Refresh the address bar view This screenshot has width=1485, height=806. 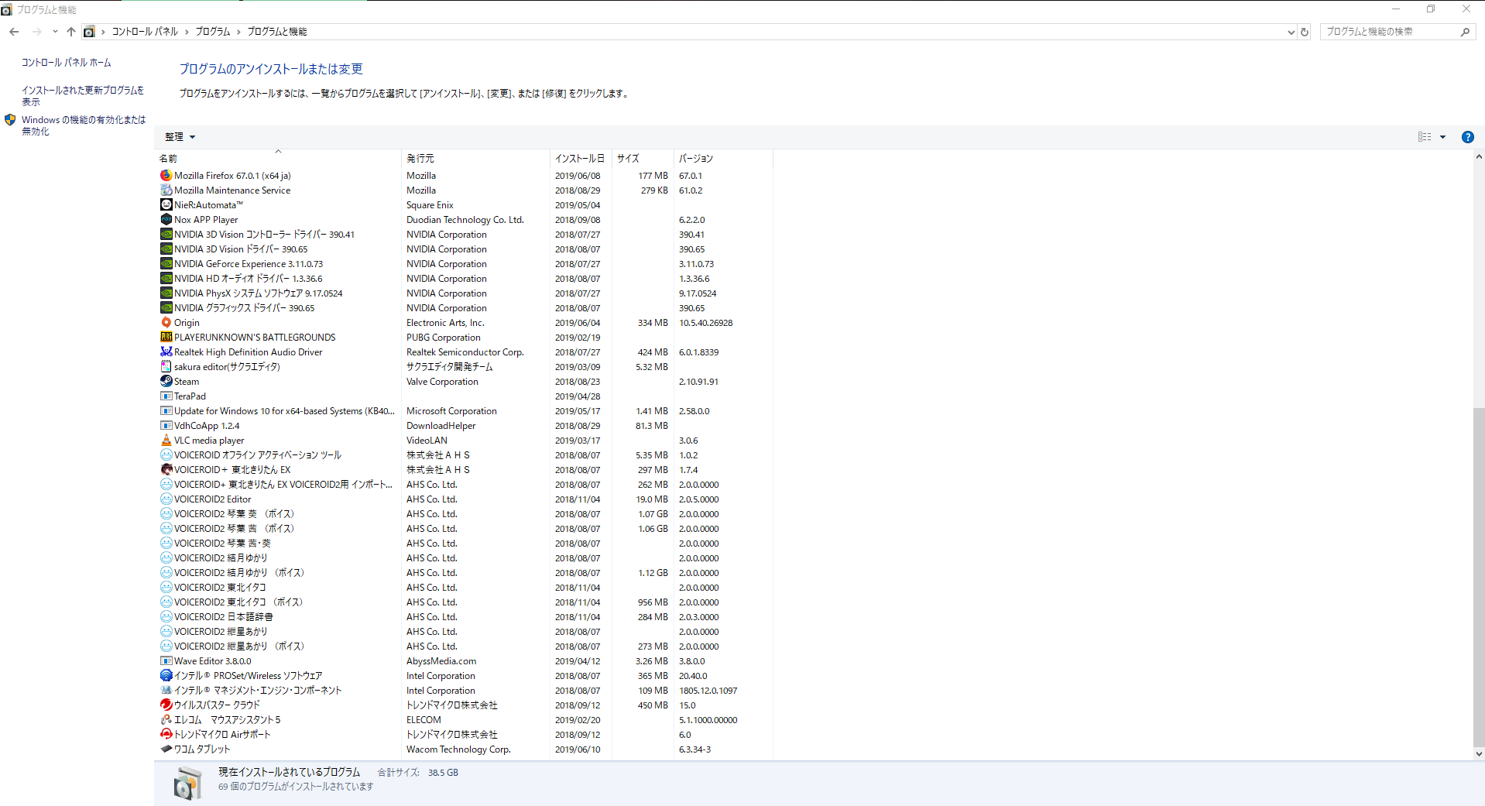(1305, 32)
